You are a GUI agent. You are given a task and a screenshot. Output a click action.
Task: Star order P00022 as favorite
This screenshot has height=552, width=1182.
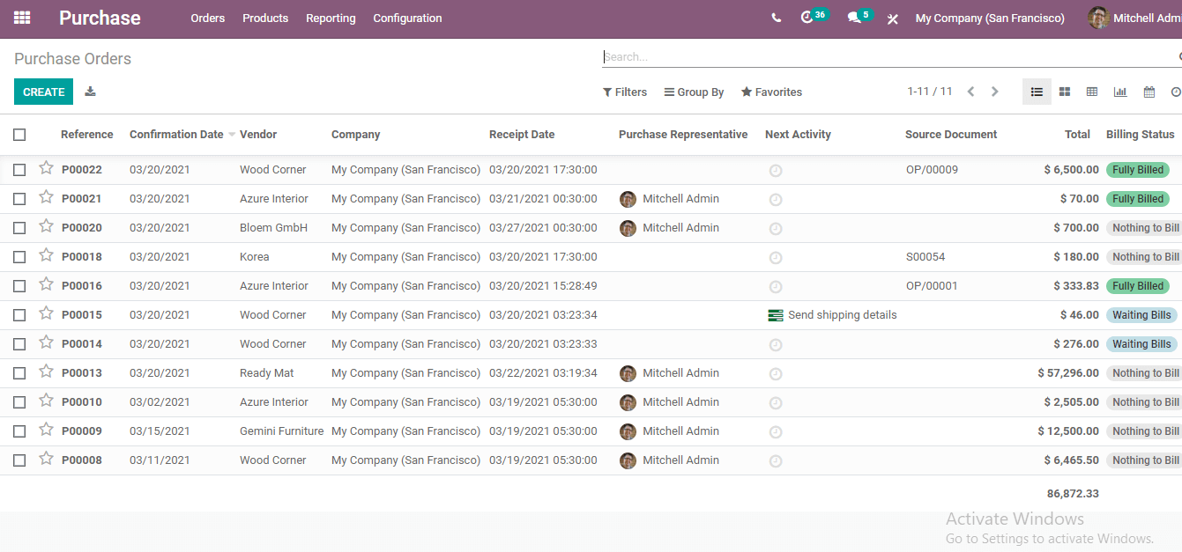(x=47, y=168)
